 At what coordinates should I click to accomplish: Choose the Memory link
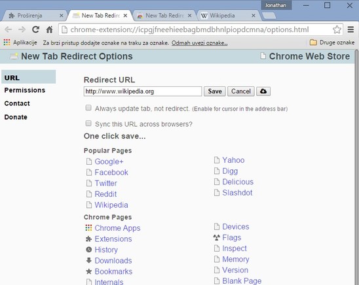[x=236, y=260]
